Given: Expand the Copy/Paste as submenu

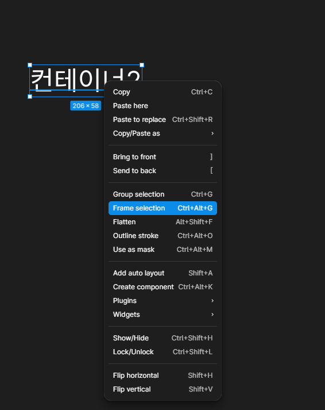Looking at the screenshot, I should pos(162,133).
